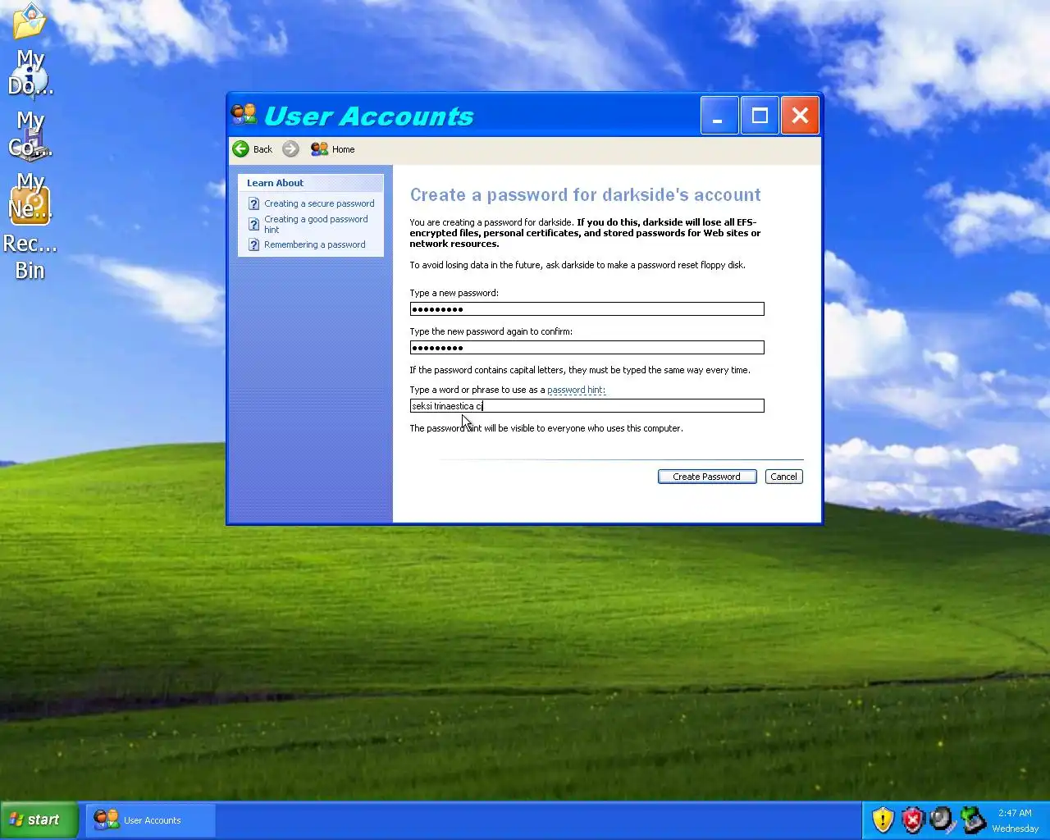Maximize the User Accounts window
Viewport: 1050px width, 840px height.
click(760, 116)
